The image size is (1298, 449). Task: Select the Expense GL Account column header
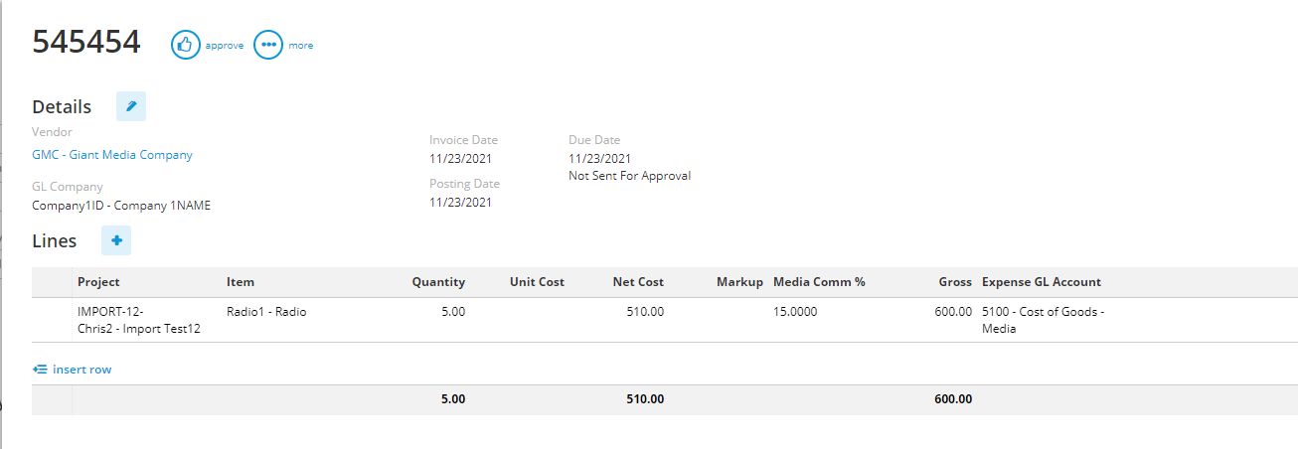(1042, 282)
